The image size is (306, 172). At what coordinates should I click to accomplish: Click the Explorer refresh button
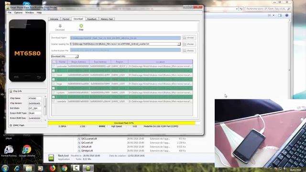[x=241, y=9]
